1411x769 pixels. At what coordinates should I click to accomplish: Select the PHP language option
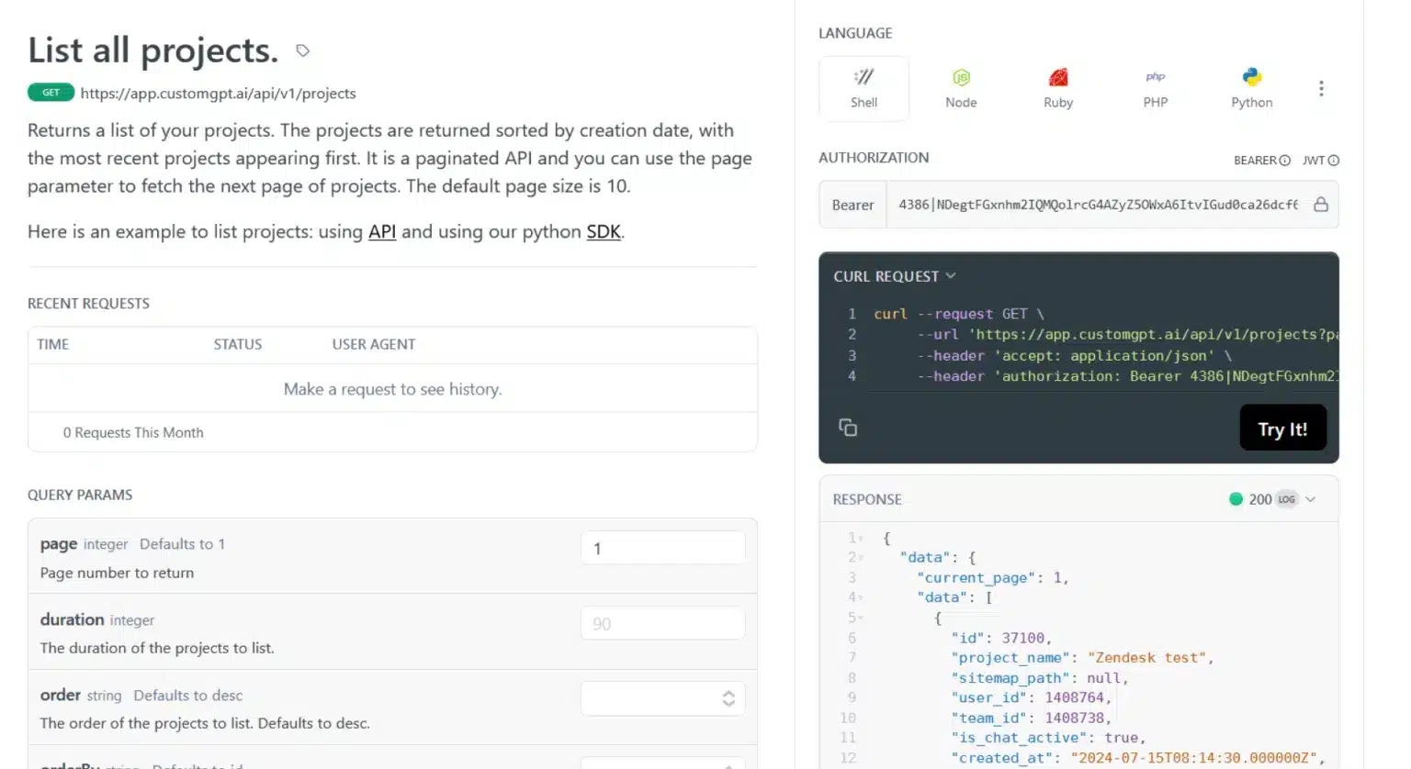(1156, 88)
